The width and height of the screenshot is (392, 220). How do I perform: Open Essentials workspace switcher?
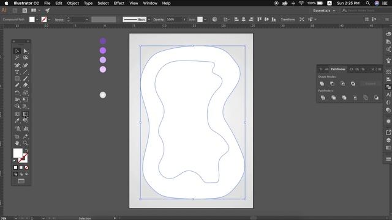324,10
